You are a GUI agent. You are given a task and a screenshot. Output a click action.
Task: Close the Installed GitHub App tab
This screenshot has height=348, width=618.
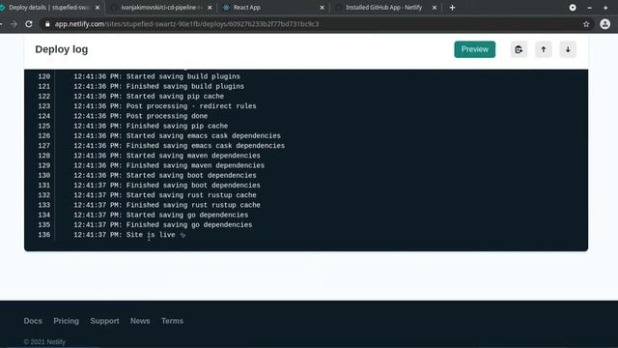point(435,8)
